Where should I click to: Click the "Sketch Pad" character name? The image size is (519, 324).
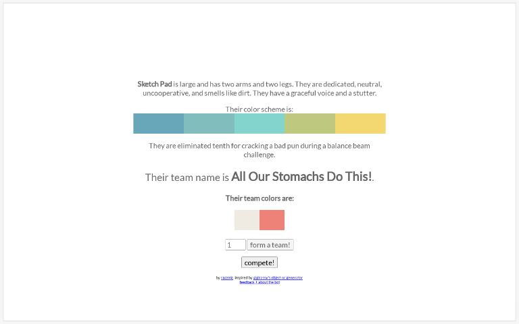(x=154, y=84)
